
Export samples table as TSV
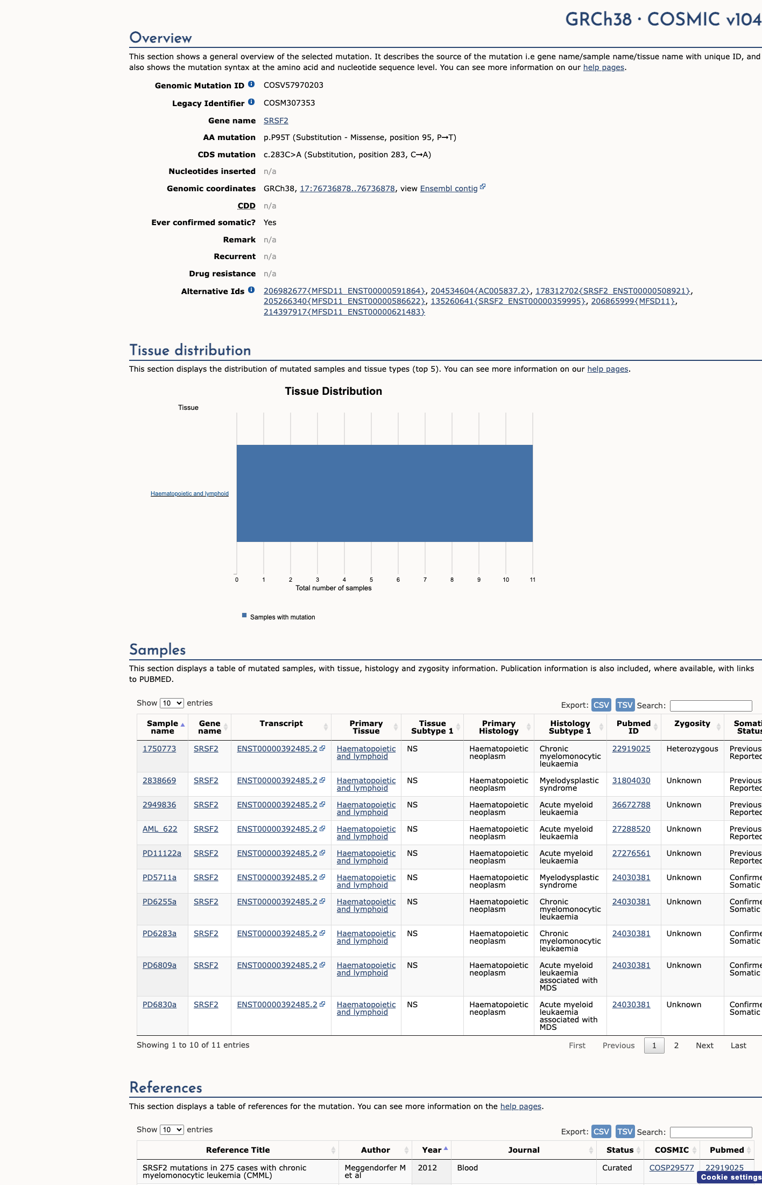coord(625,705)
